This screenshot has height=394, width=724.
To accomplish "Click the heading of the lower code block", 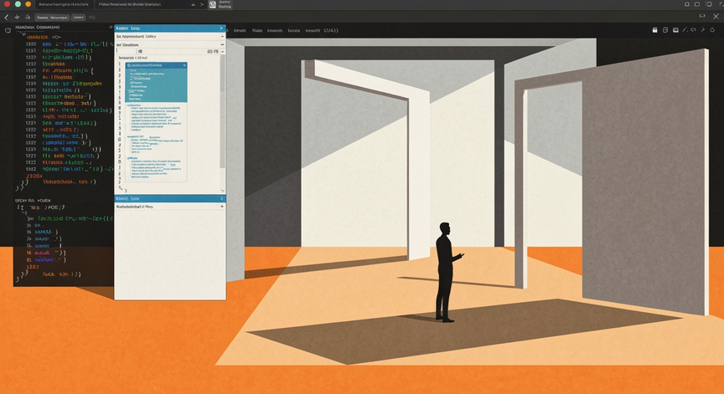I will [x=33, y=201].
